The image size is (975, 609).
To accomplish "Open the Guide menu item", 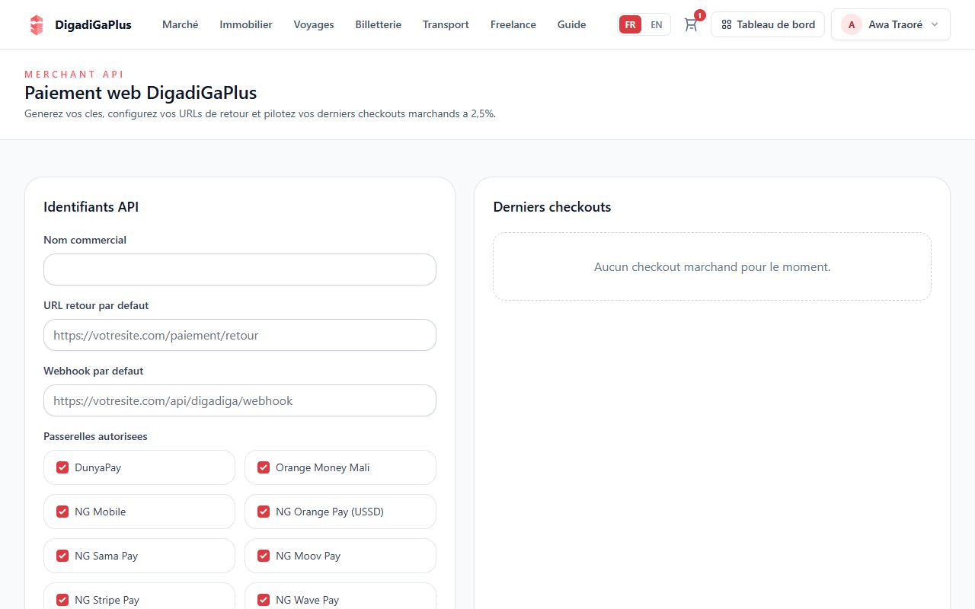I will pyautogui.click(x=571, y=24).
